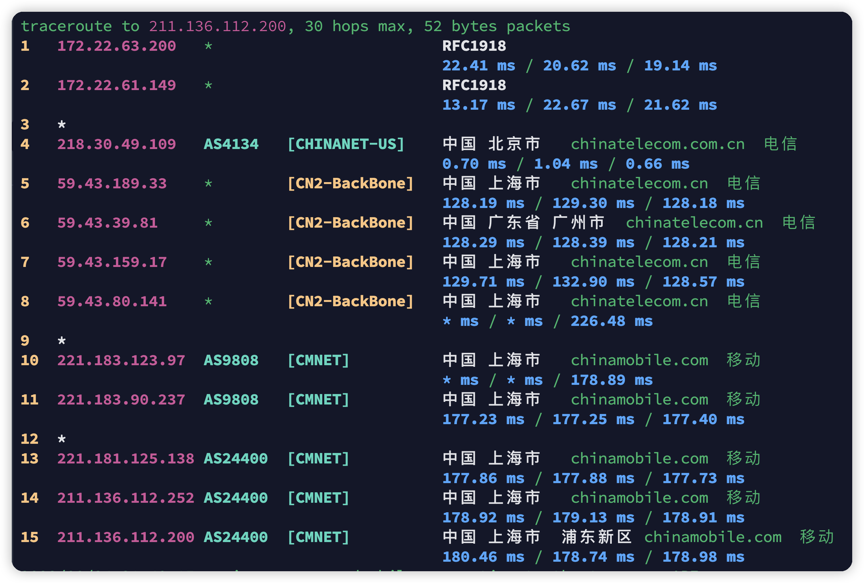The height and width of the screenshot is (583, 864).
Task: Click 128.39 ms latency on hop 6
Action: pyautogui.click(x=593, y=243)
